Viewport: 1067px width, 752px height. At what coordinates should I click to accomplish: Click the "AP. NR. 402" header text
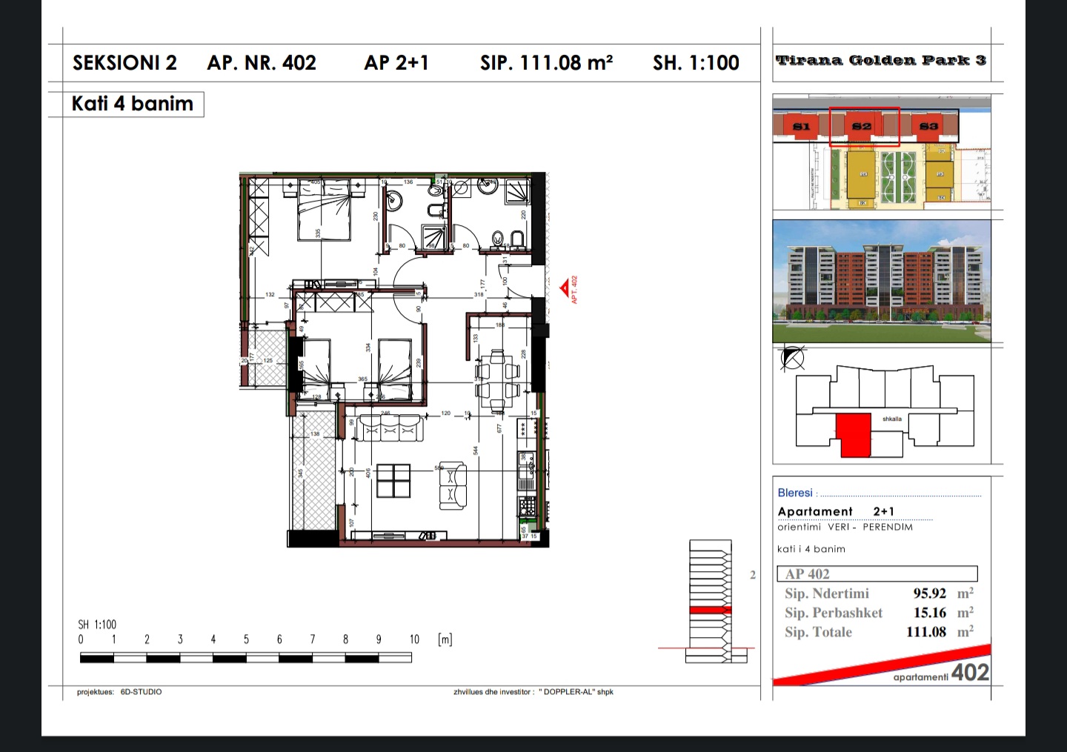pyautogui.click(x=262, y=63)
